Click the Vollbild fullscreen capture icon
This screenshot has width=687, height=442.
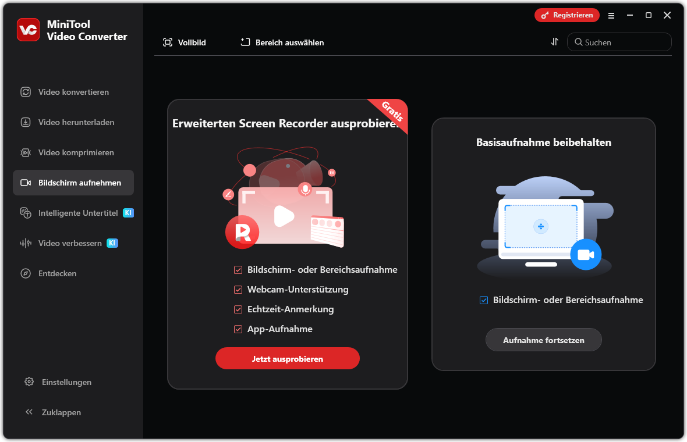tap(167, 42)
